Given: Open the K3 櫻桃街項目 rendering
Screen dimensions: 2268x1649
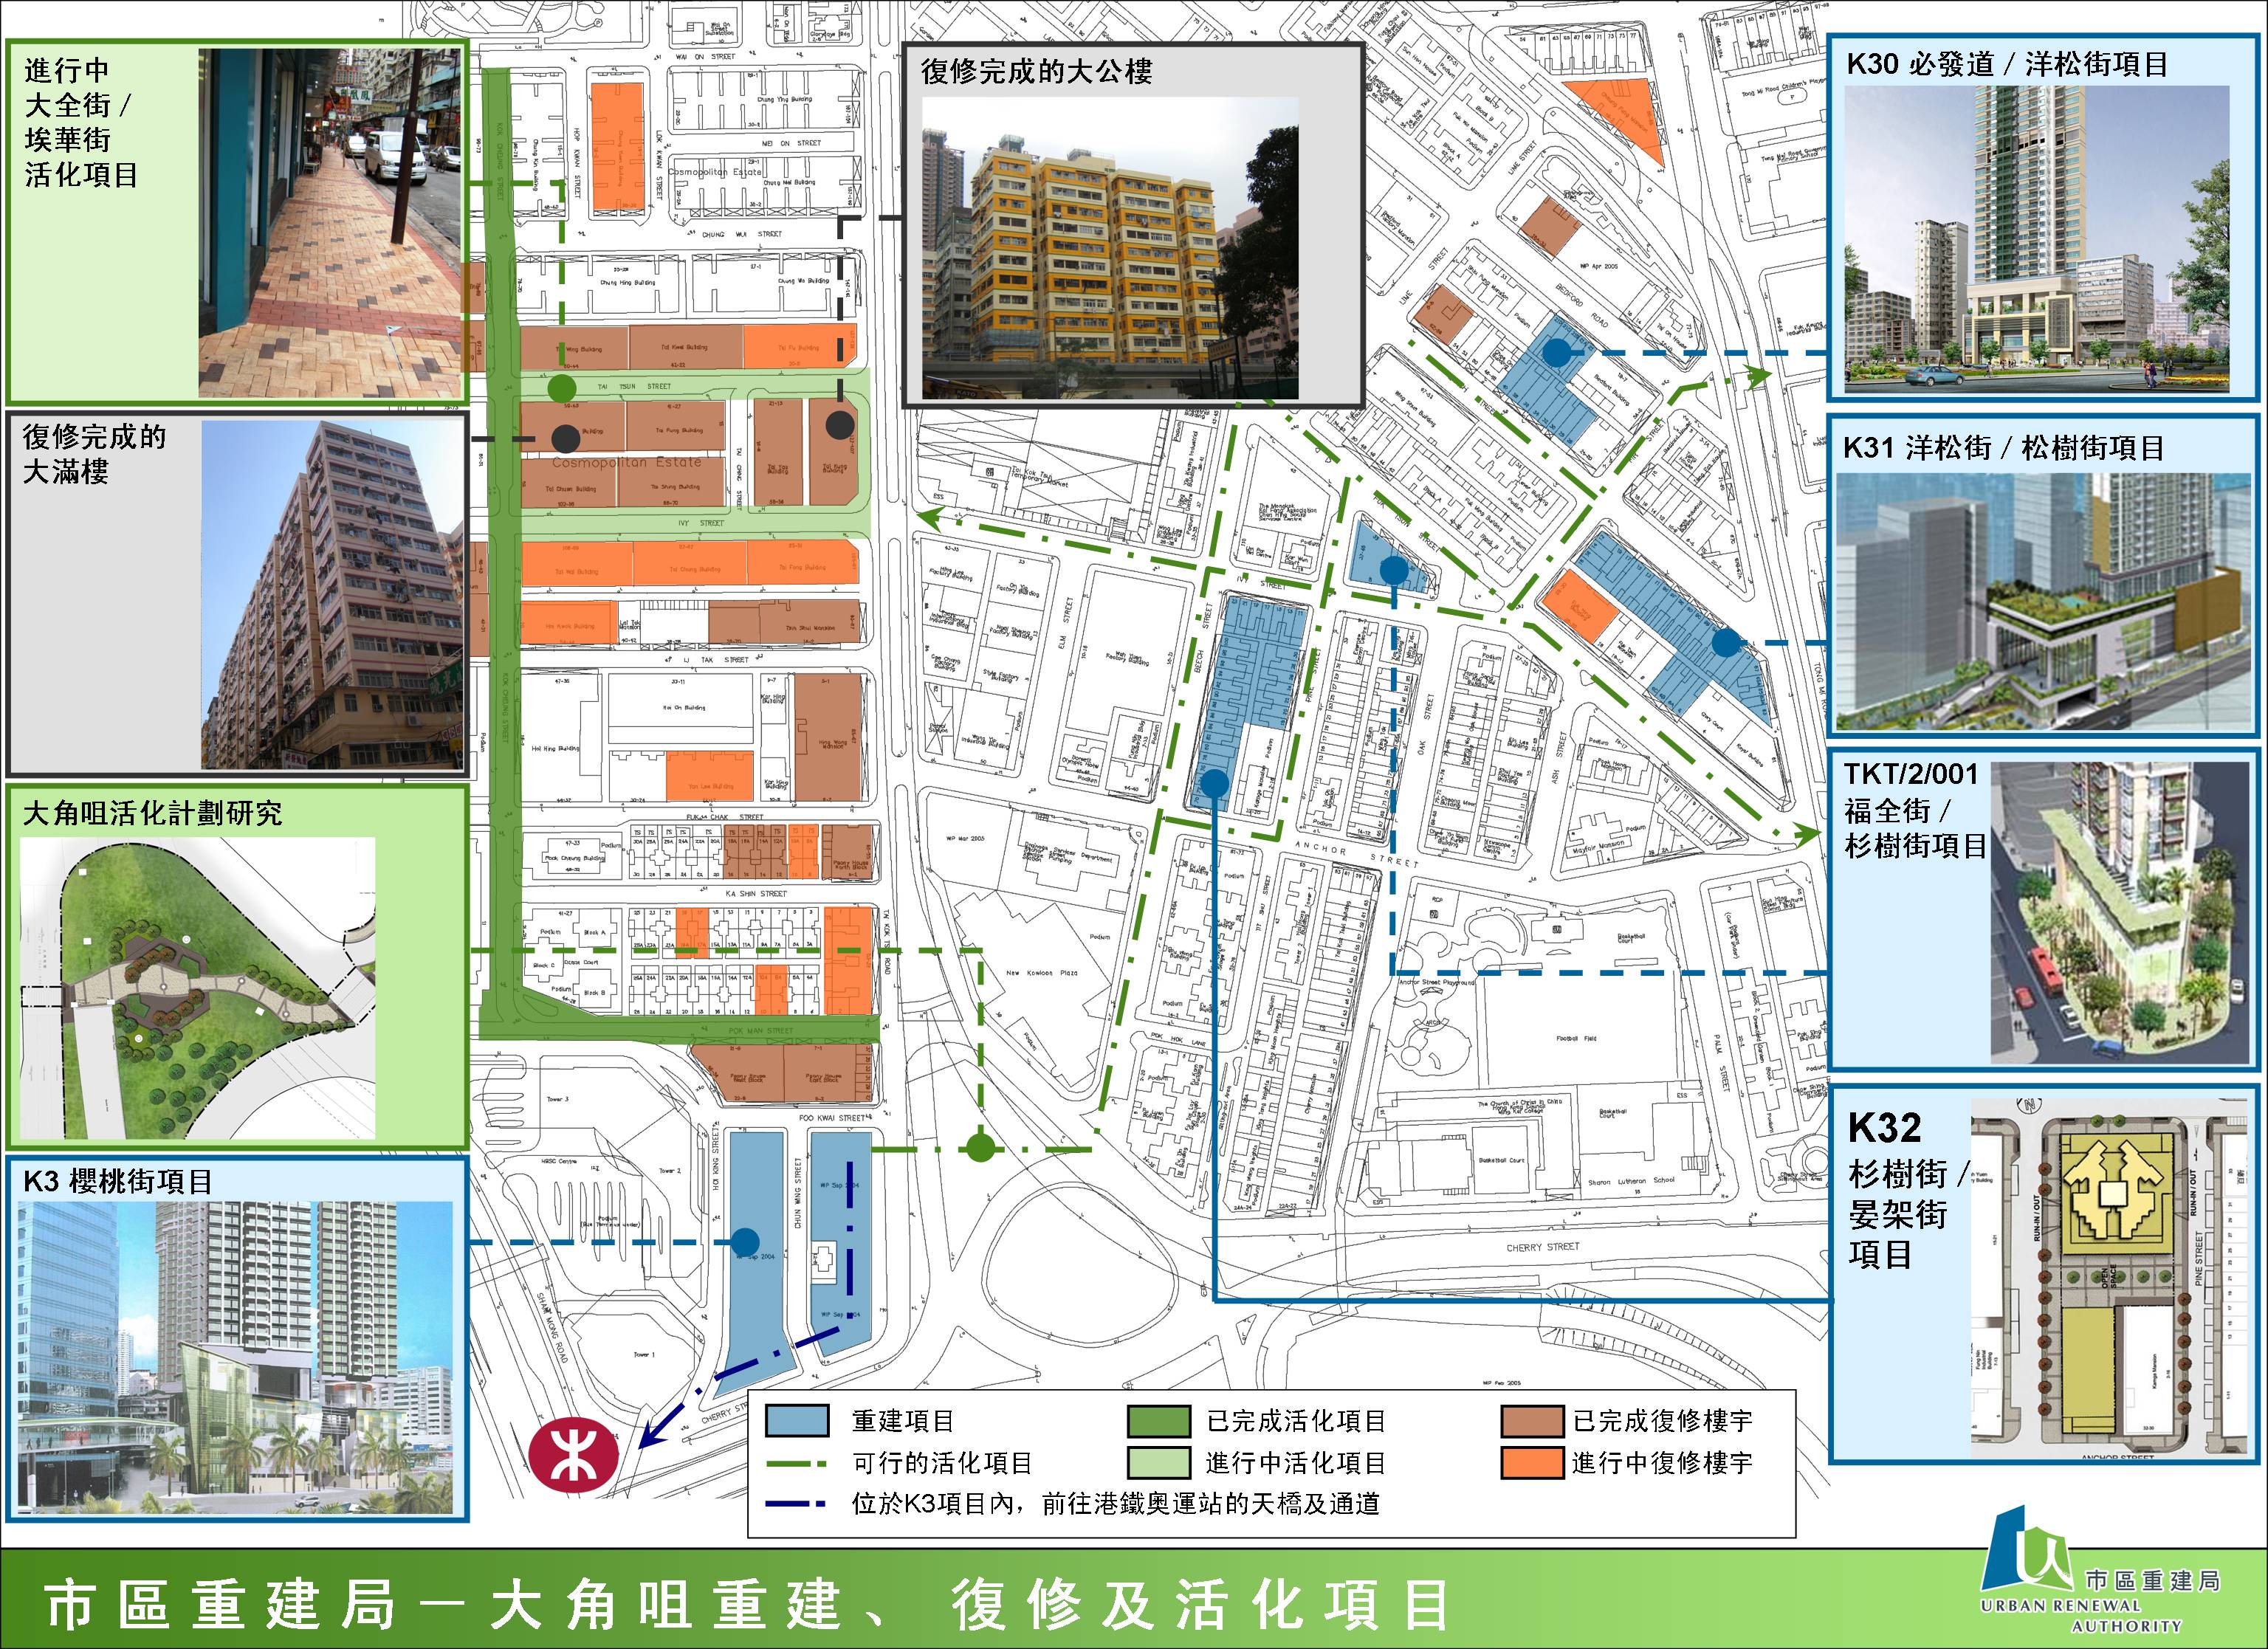Looking at the screenshot, I should (235, 1358).
